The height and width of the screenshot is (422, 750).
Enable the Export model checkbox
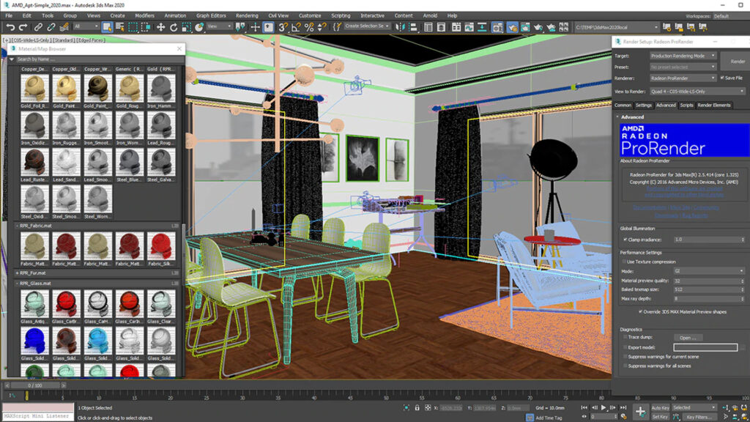(x=625, y=347)
